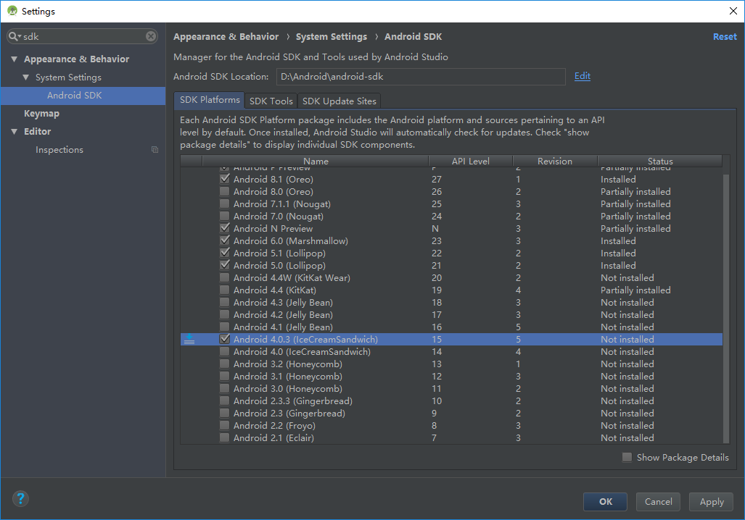The image size is (745, 520).
Task: Collapse the Editor tree node
Action: 15,132
